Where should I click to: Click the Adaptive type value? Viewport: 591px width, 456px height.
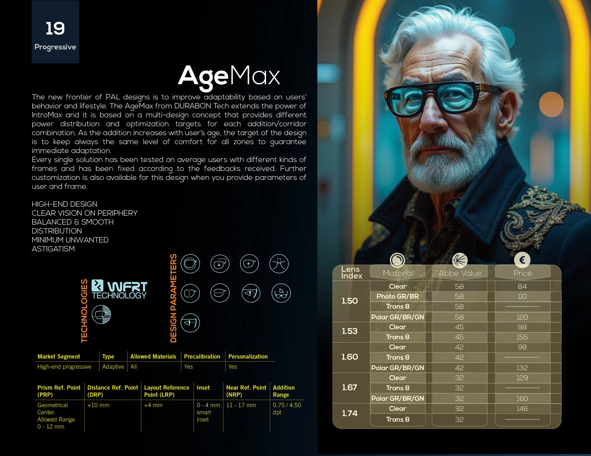(113, 367)
